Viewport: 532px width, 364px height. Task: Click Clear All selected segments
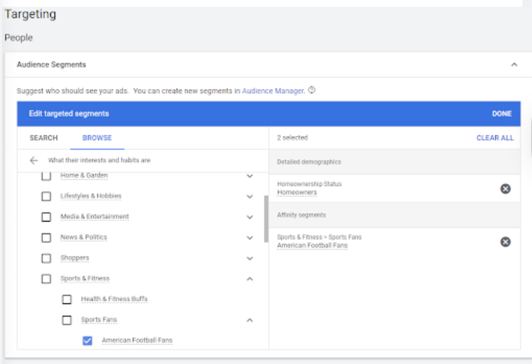(x=495, y=138)
